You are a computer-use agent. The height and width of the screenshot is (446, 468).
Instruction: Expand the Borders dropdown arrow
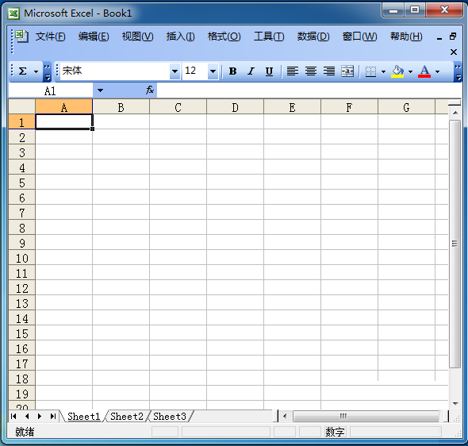click(384, 71)
